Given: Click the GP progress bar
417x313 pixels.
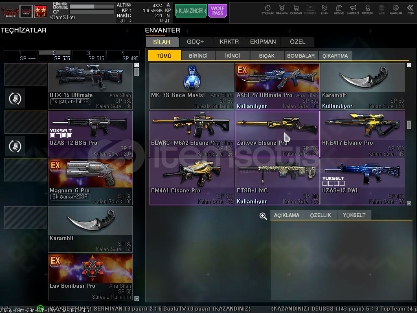Looking at the screenshot, I should point(92,12).
